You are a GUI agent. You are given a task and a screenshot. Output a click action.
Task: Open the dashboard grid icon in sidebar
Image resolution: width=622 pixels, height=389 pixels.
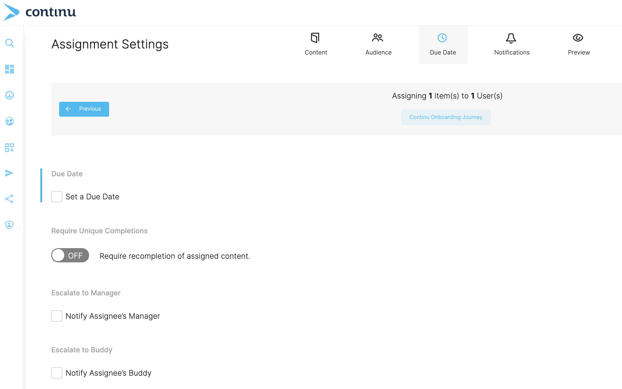click(x=9, y=69)
